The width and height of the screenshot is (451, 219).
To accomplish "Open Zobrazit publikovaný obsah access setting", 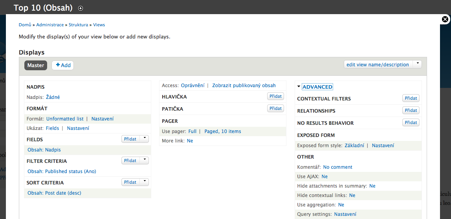I will 244,85.
